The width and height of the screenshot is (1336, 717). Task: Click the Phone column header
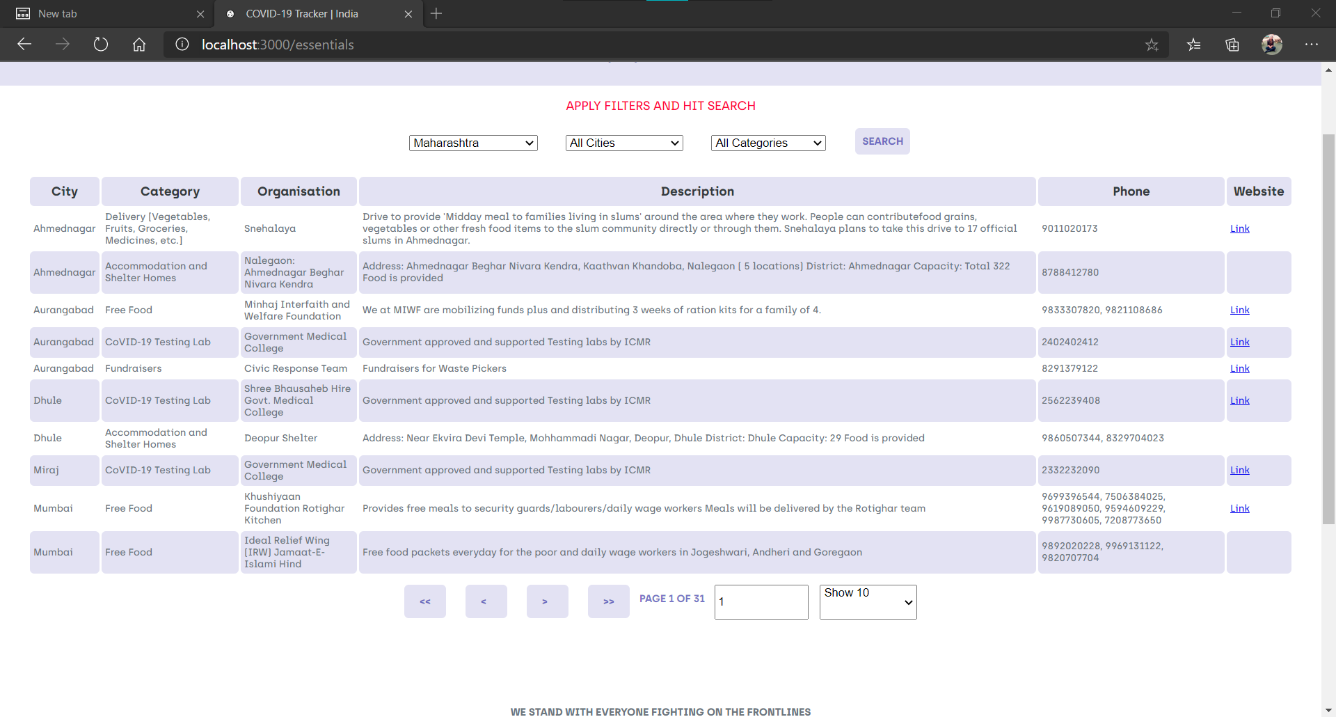click(x=1131, y=191)
